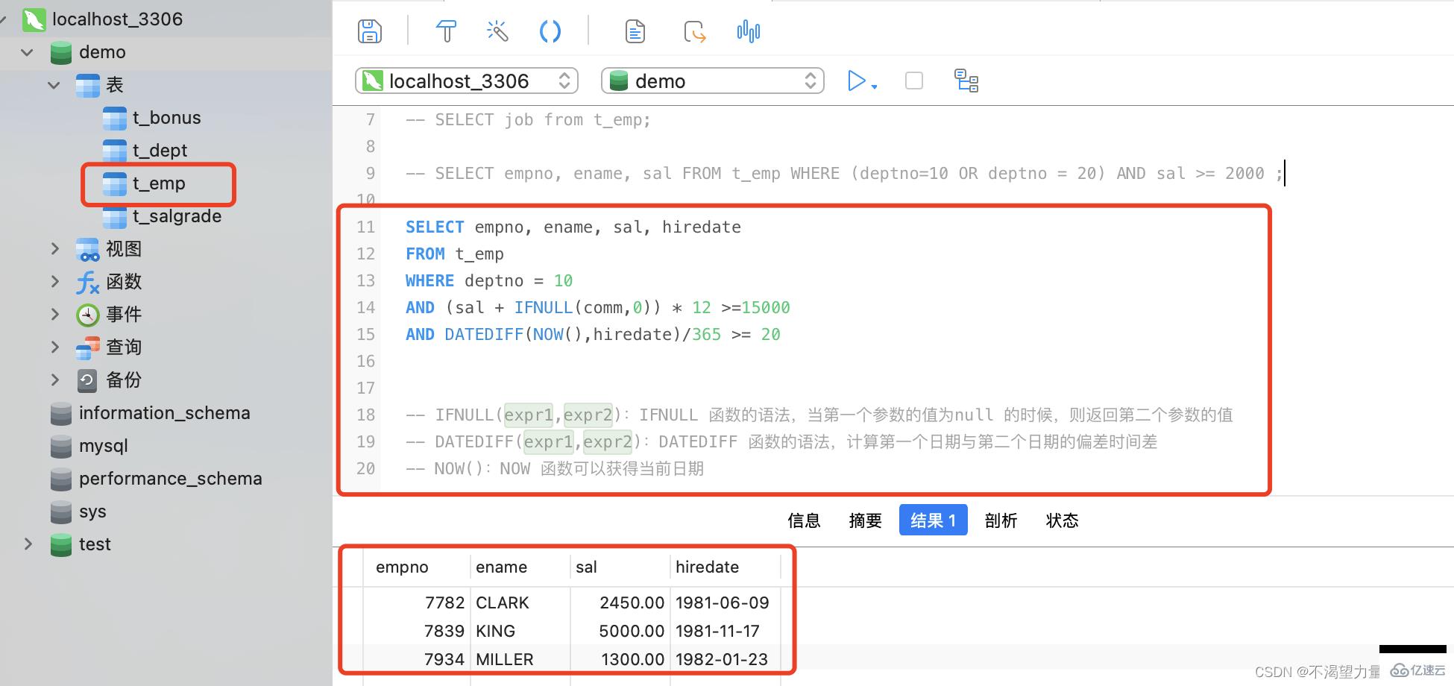This screenshot has width=1454, height=686.
Task: Select the t_salgrade table
Action: [x=176, y=216]
